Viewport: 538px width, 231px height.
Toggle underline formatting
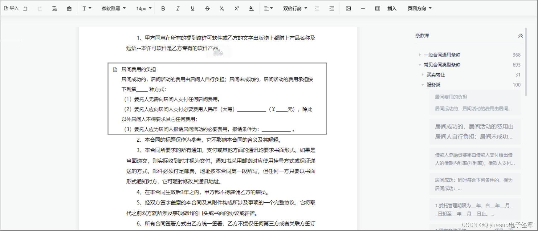[193, 9]
